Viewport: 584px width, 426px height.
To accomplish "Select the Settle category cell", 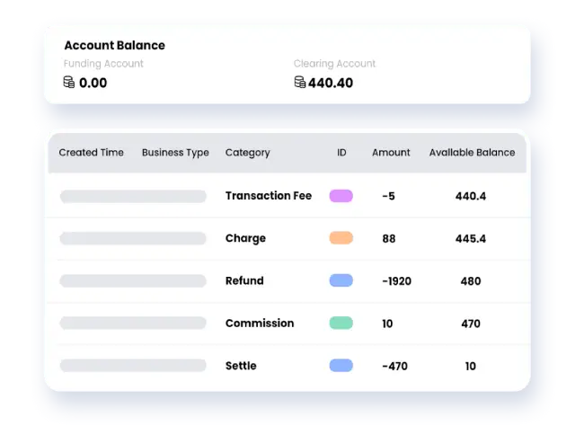I will point(241,366).
